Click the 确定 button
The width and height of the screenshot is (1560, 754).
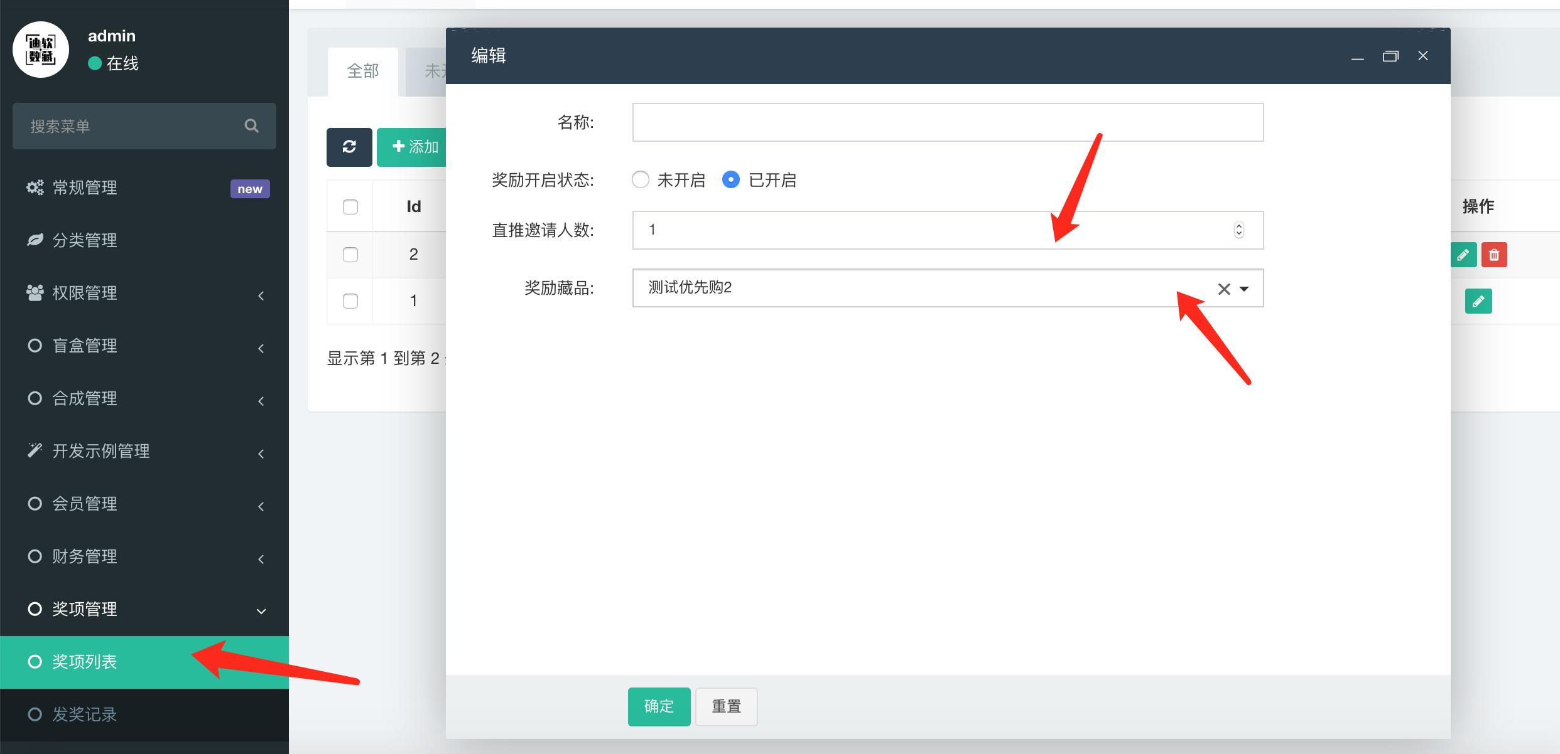tap(659, 706)
